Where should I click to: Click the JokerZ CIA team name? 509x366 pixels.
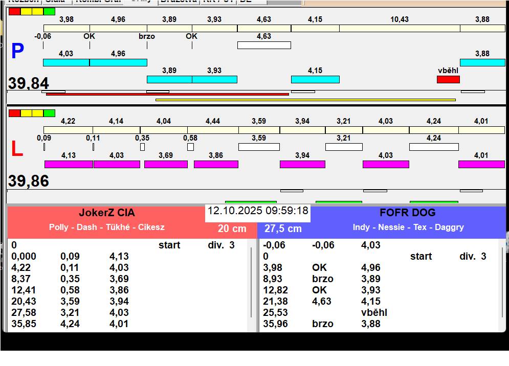[x=107, y=213]
